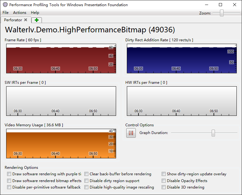Click the Zoom slider thumb
The width and height of the screenshot is (242, 195).
(222, 13)
